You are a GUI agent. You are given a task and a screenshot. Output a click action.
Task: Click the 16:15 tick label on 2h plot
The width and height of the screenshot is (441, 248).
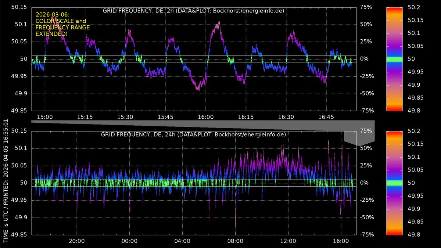[246, 116]
